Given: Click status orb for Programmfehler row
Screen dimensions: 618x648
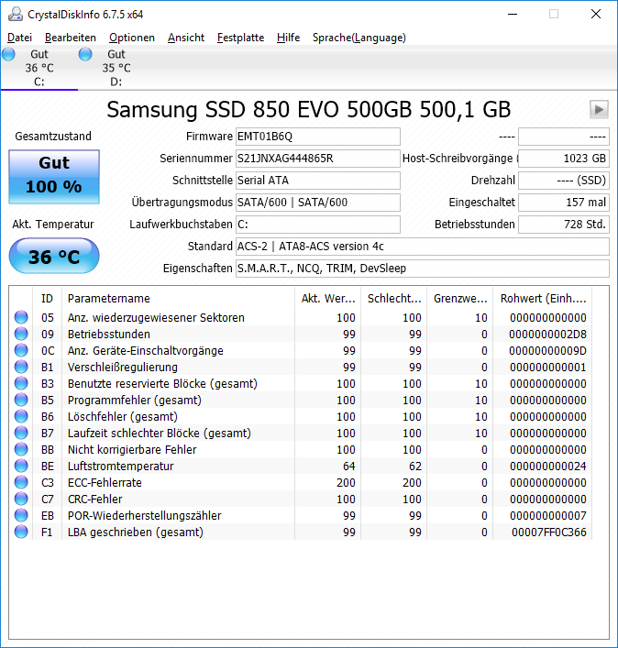Looking at the screenshot, I should [21, 400].
